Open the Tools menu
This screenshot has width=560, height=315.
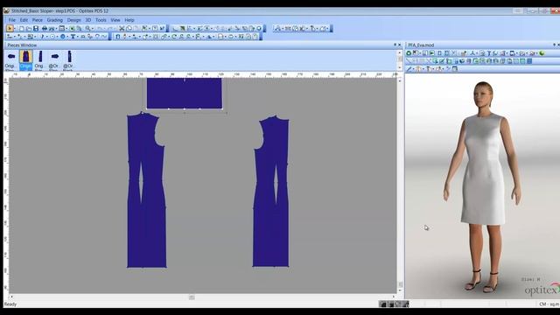101,20
